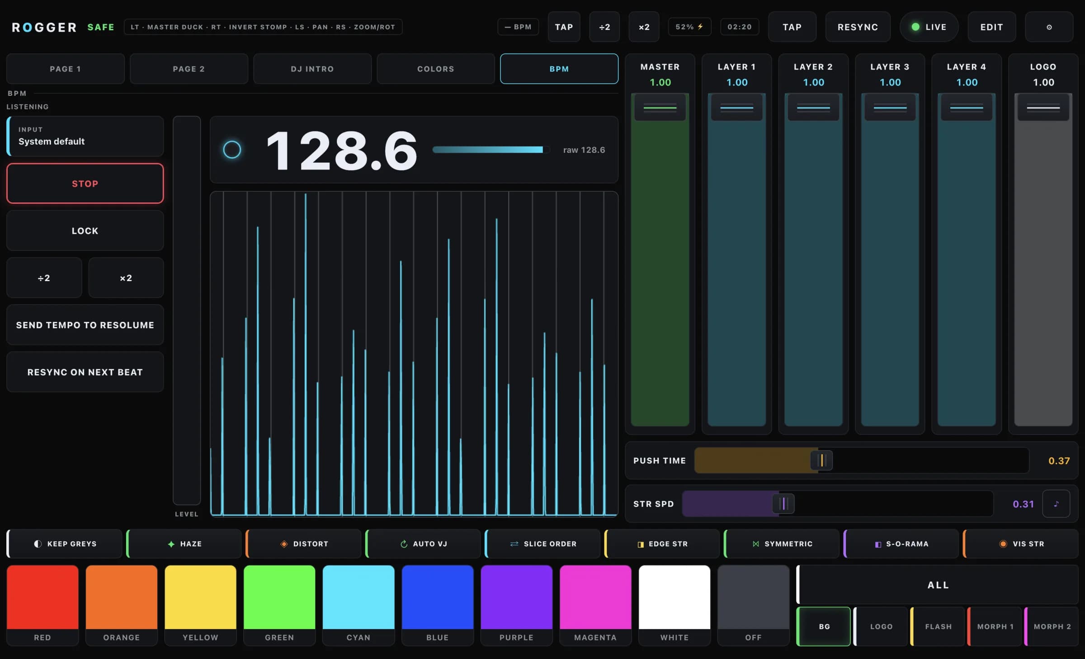Click RESYNC ON NEXT BEAT
Image resolution: width=1085 pixels, height=659 pixels.
click(x=85, y=372)
